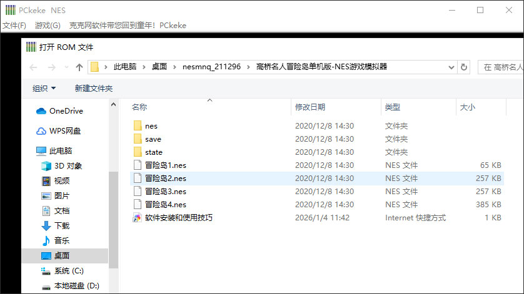Click the WPS网盘 cloud icon
524x294 pixels.
click(x=41, y=131)
